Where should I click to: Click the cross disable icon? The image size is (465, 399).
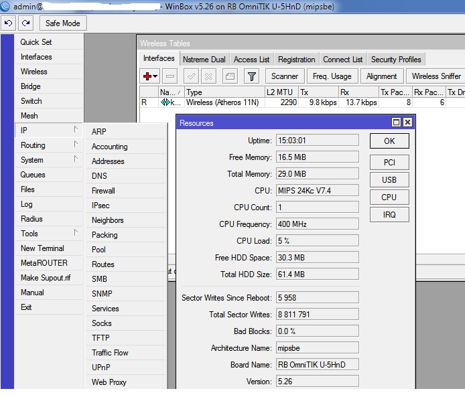(x=209, y=76)
